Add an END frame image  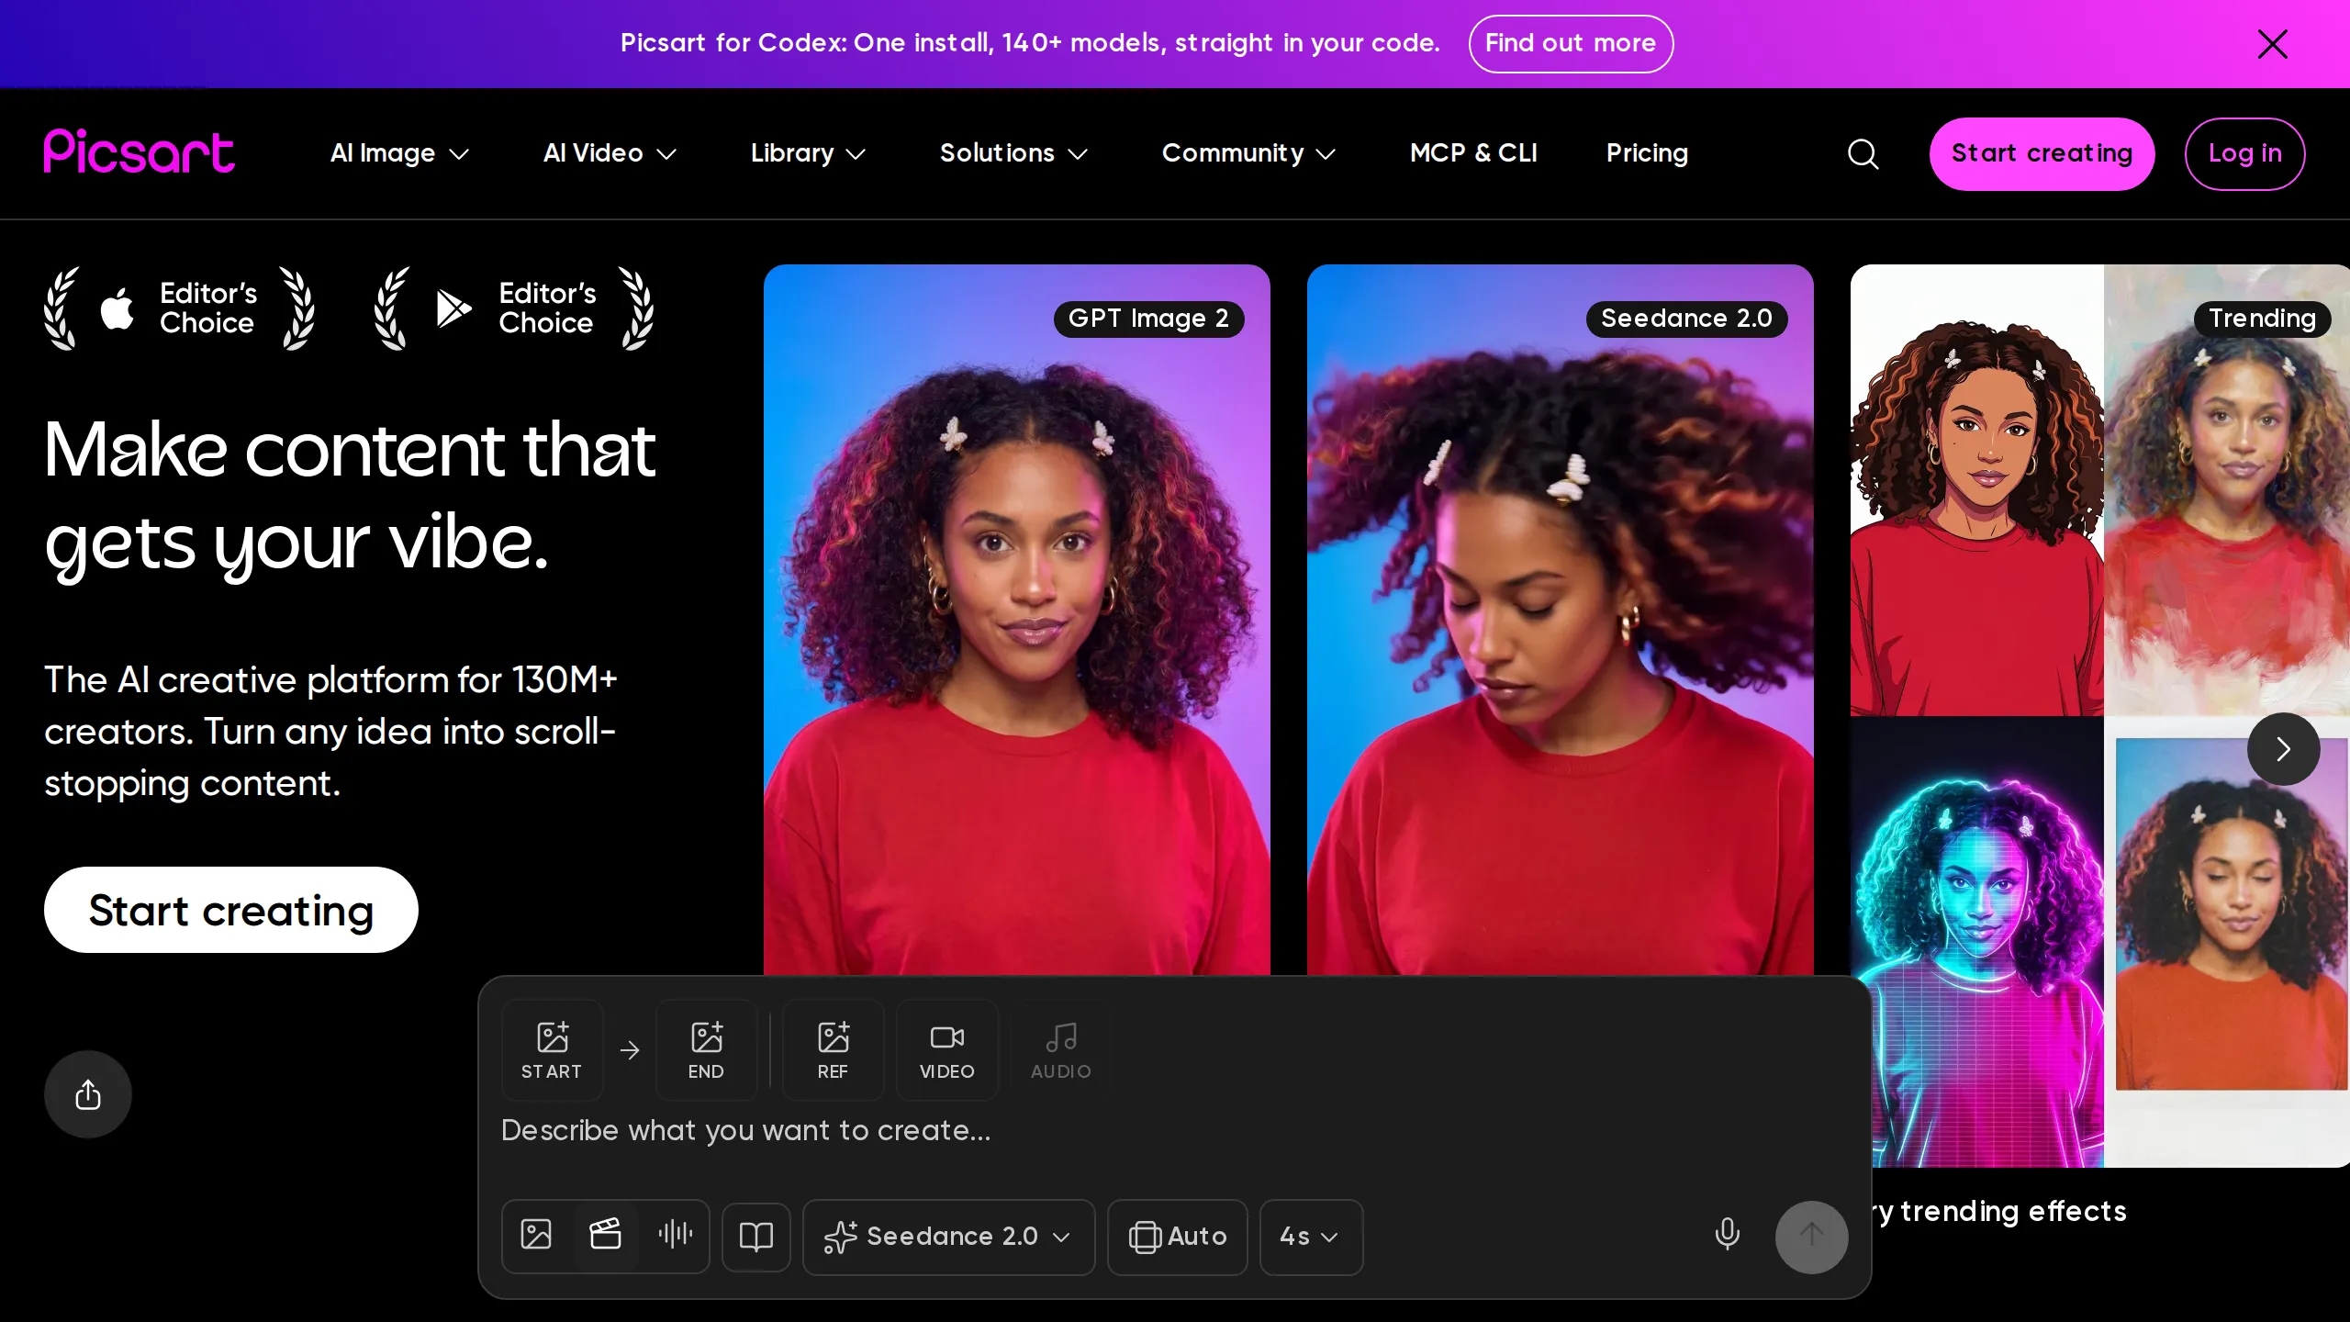click(706, 1049)
